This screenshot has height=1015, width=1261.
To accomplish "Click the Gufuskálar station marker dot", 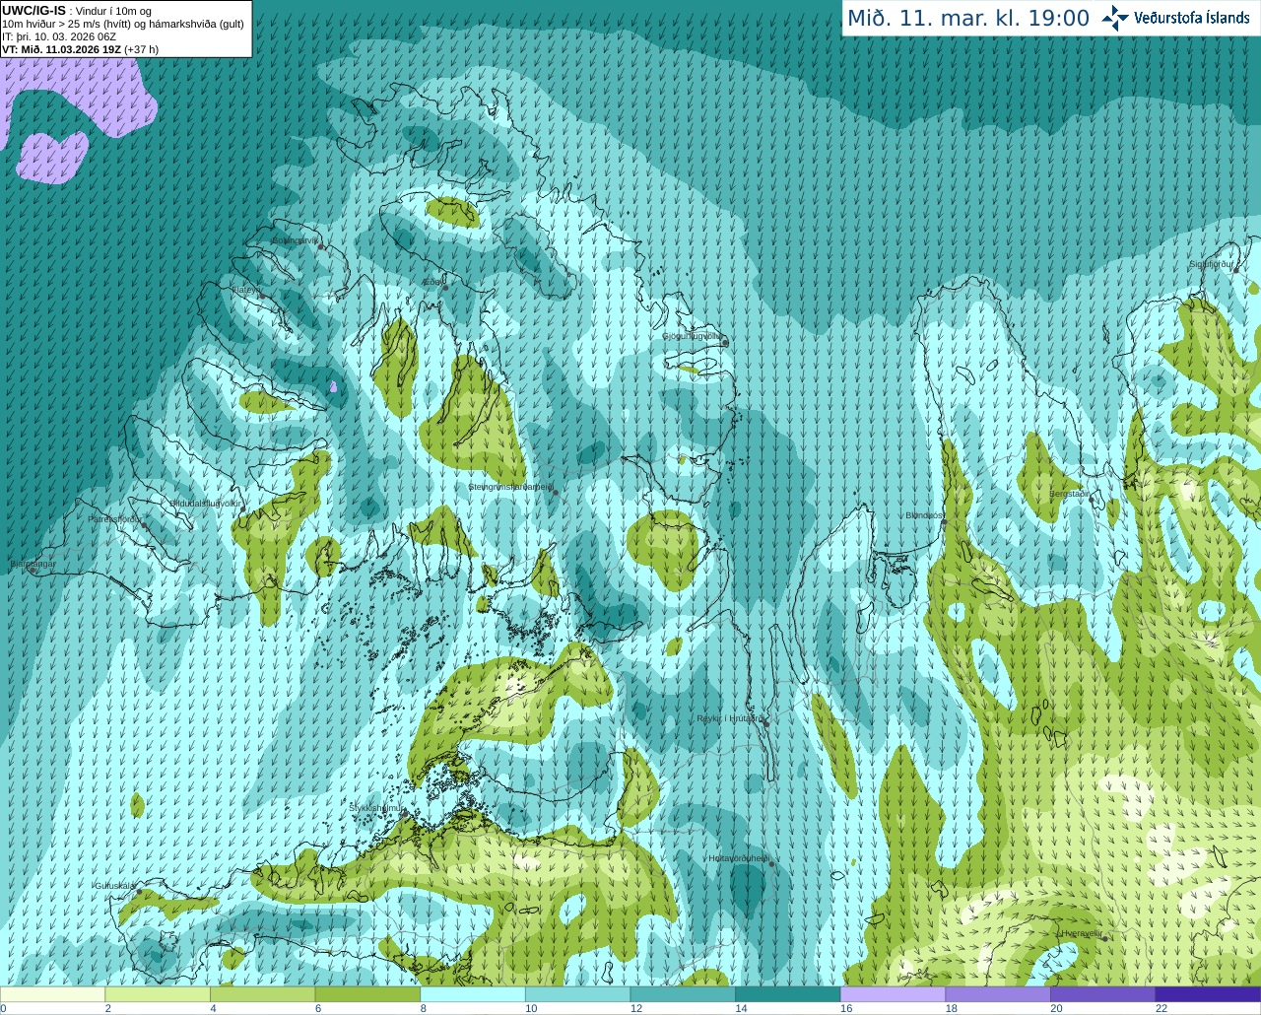I will coord(139,892).
